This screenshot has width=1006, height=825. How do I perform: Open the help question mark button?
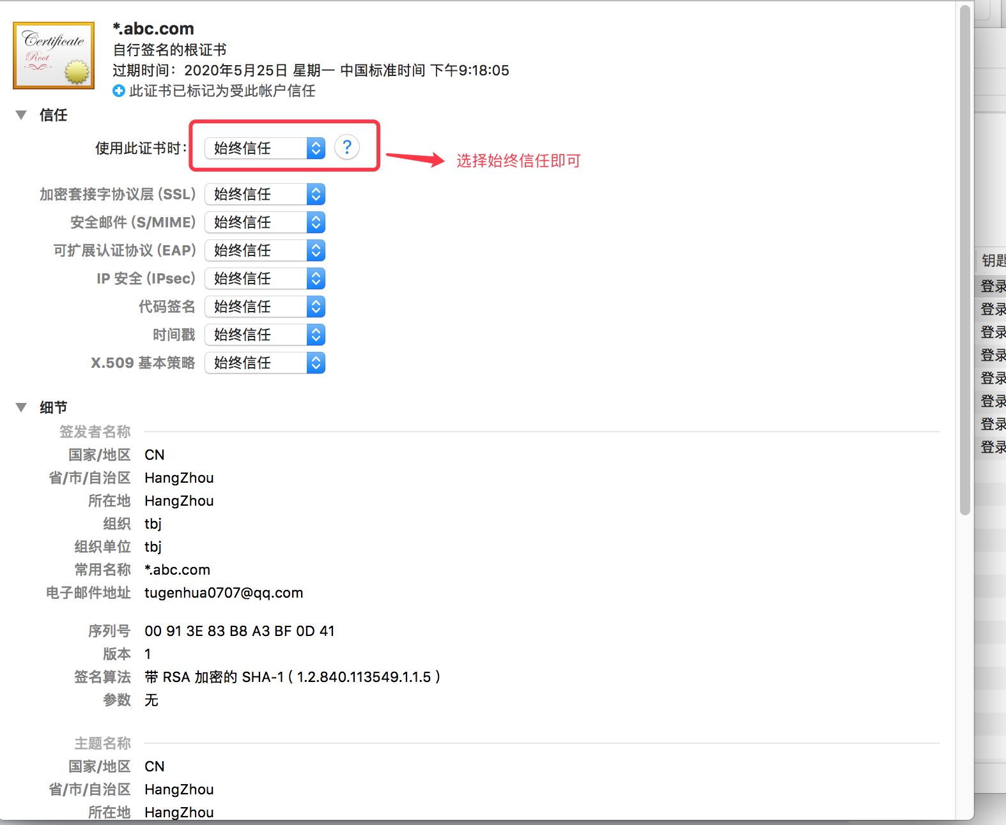(346, 148)
